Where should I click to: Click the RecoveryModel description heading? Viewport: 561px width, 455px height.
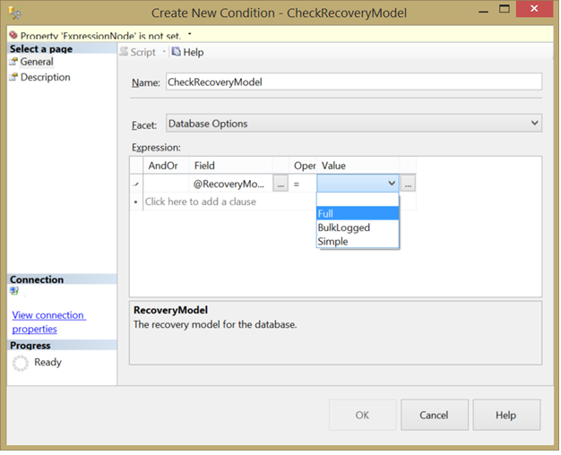[x=170, y=310]
